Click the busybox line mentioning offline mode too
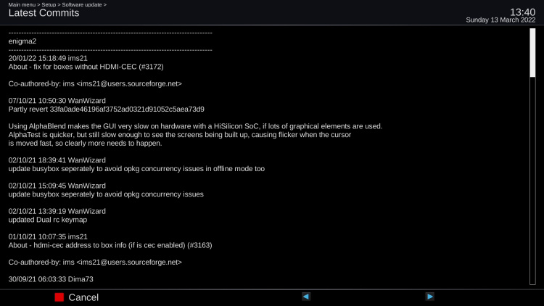The width and height of the screenshot is (544, 306). [136, 169]
